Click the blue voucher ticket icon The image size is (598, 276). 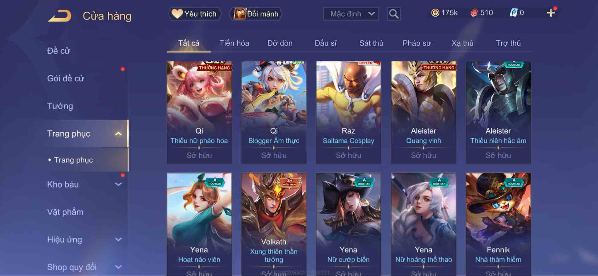513,13
